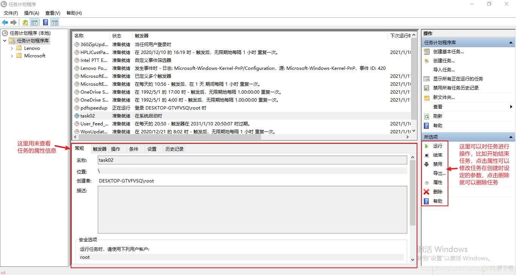Sort the list by the 触发器 column header
This screenshot has width=516, height=275.
click(260, 36)
